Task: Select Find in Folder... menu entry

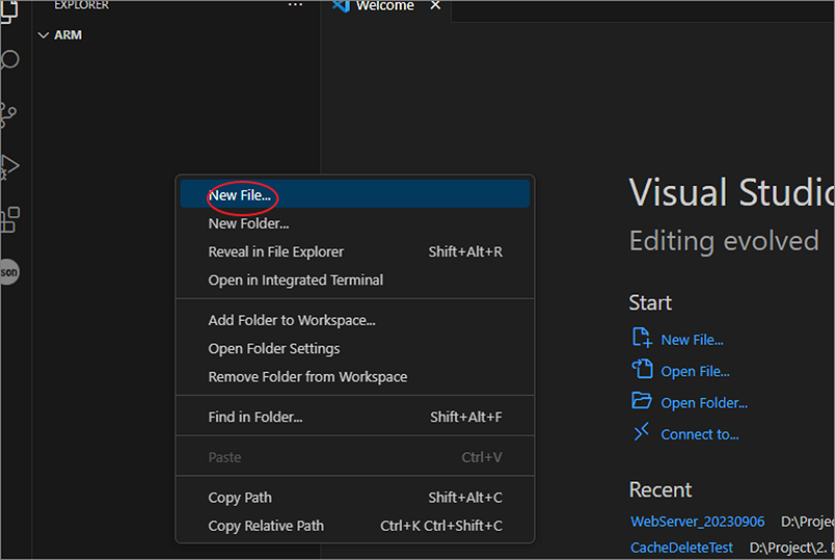Action: coord(355,417)
